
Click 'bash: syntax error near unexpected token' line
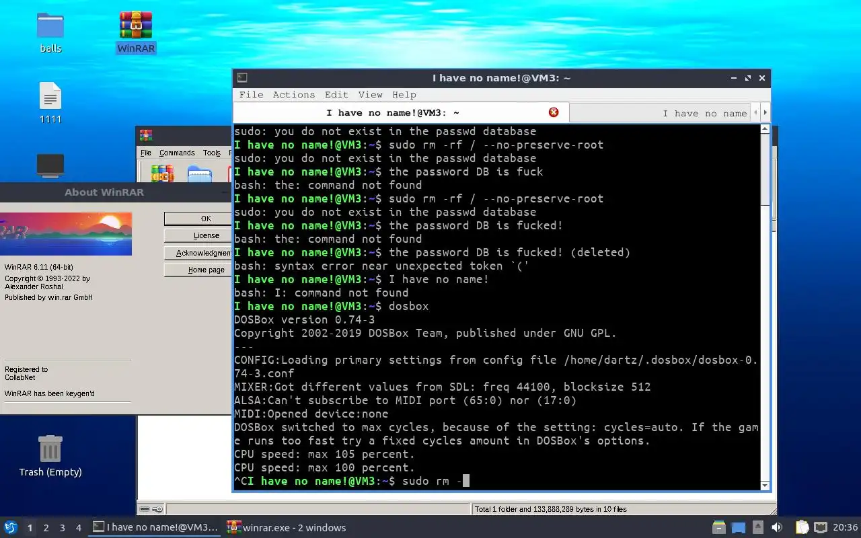click(382, 266)
